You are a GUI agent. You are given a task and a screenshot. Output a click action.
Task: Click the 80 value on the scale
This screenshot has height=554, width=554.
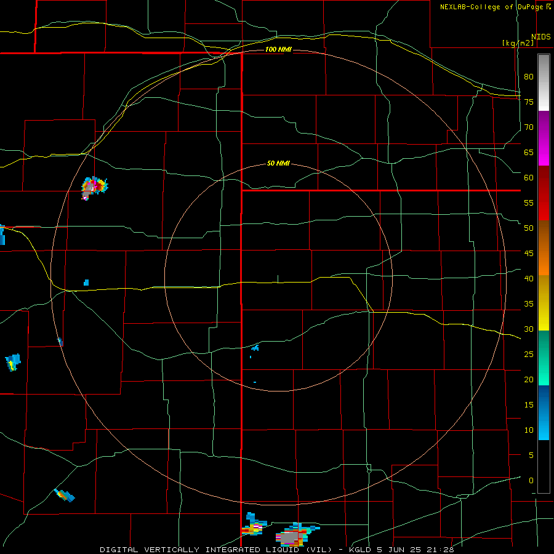pyautogui.click(x=529, y=77)
